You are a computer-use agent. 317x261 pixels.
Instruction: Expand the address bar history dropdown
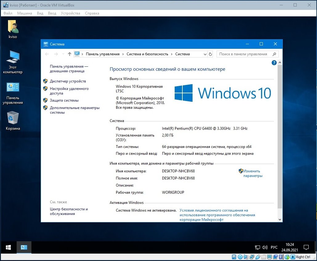(205, 54)
